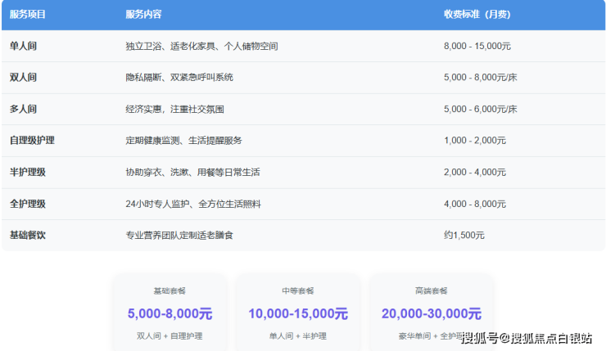Click the 自理级护理 service item

[x=32, y=140]
